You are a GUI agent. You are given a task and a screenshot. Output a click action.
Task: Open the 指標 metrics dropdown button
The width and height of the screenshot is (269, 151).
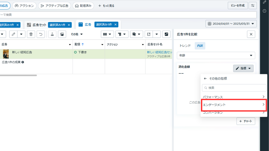pyautogui.click(x=243, y=68)
